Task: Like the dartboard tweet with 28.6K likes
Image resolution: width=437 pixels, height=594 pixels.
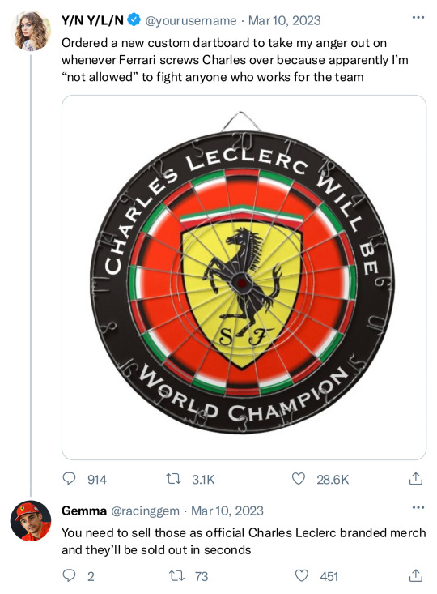Action: [298, 479]
